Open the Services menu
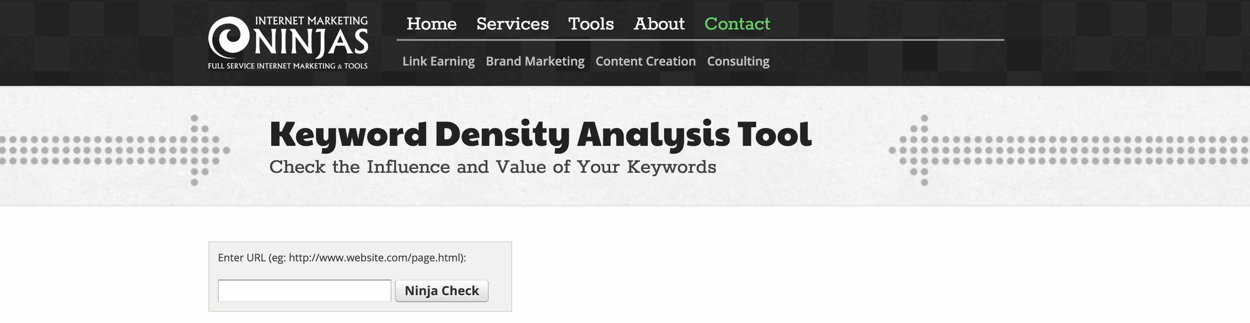Screen dimensions: 1250x323 tap(513, 24)
